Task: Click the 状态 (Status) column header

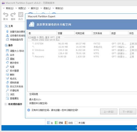Action: pyautogui.click(x=132, y=33)
